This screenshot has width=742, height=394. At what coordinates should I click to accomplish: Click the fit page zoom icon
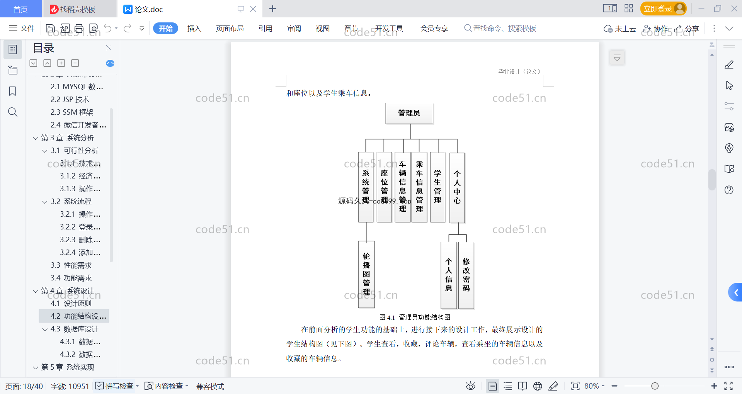click(x=575, y=386)
